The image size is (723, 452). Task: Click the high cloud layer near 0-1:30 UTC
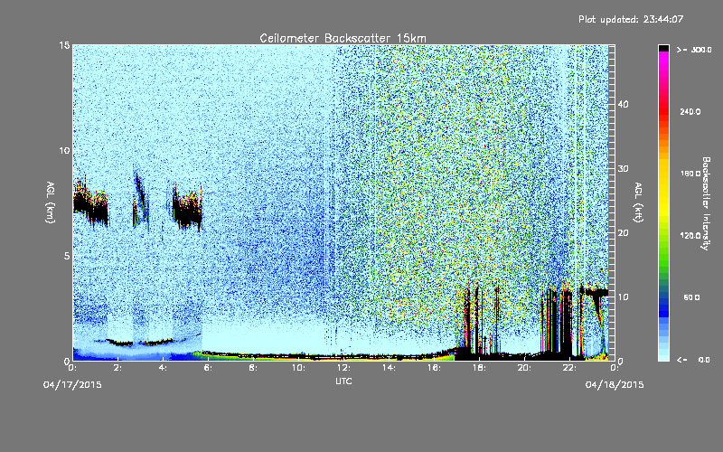91,204
